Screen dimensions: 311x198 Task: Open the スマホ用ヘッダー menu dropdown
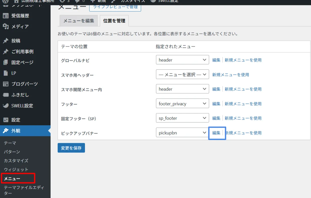coord(183,75)
